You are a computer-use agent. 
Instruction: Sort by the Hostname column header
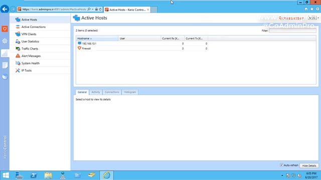coord(97,38)
